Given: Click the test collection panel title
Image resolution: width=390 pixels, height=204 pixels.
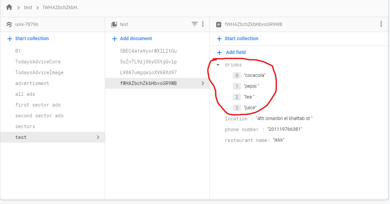Looking at the screenshot, I should coord(124,24).
